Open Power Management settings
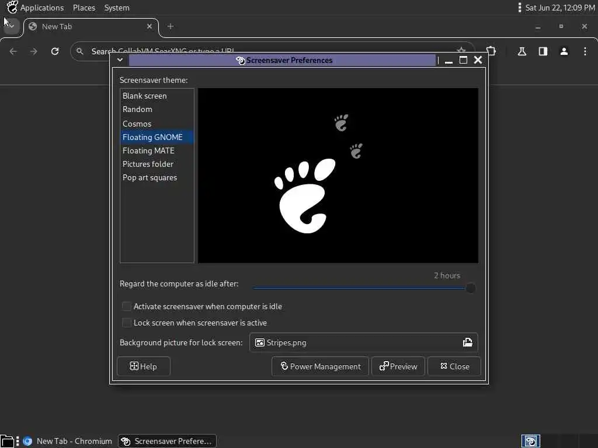Viewport: 598px width, 448px height. click(321, 366)
